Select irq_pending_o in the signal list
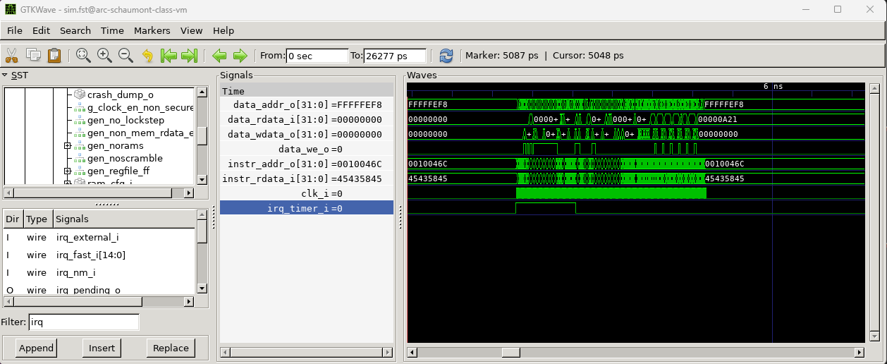887x364 pixels. [99, 289]
